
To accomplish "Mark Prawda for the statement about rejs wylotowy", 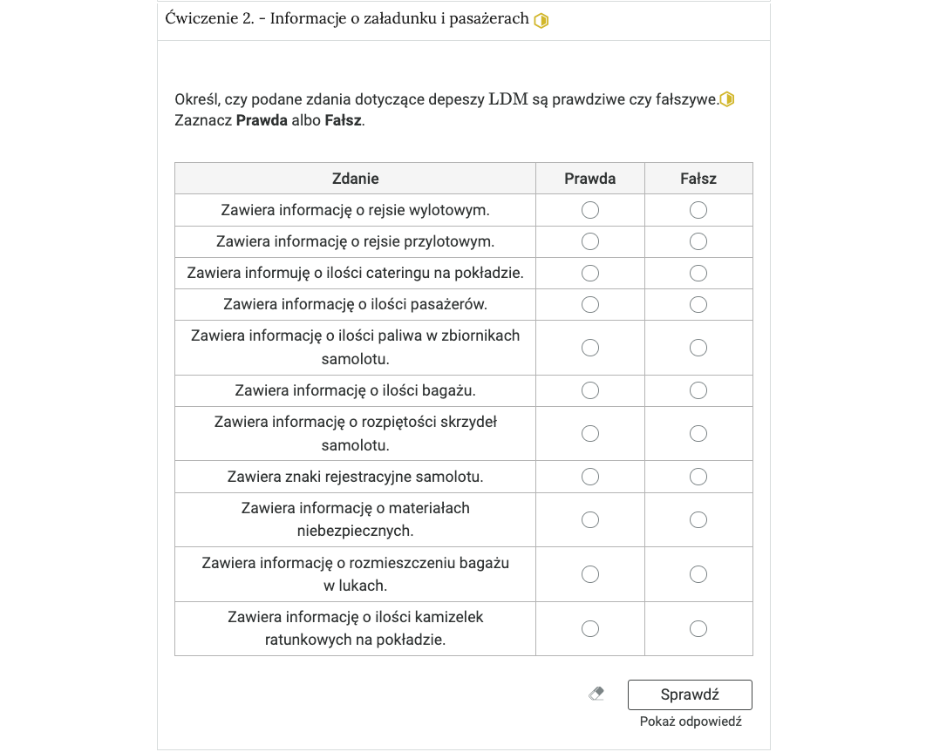I will coord(590,209).
